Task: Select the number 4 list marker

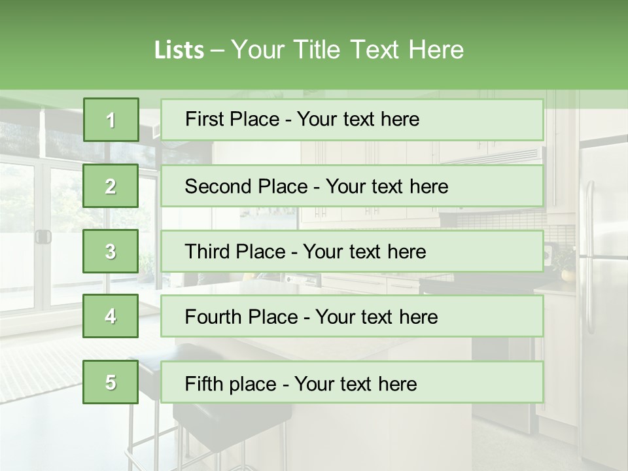Action: 111,316
